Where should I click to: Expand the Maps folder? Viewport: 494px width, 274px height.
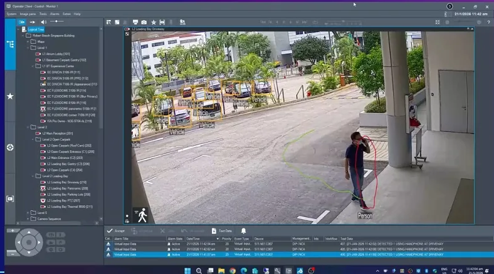point(28,41)
